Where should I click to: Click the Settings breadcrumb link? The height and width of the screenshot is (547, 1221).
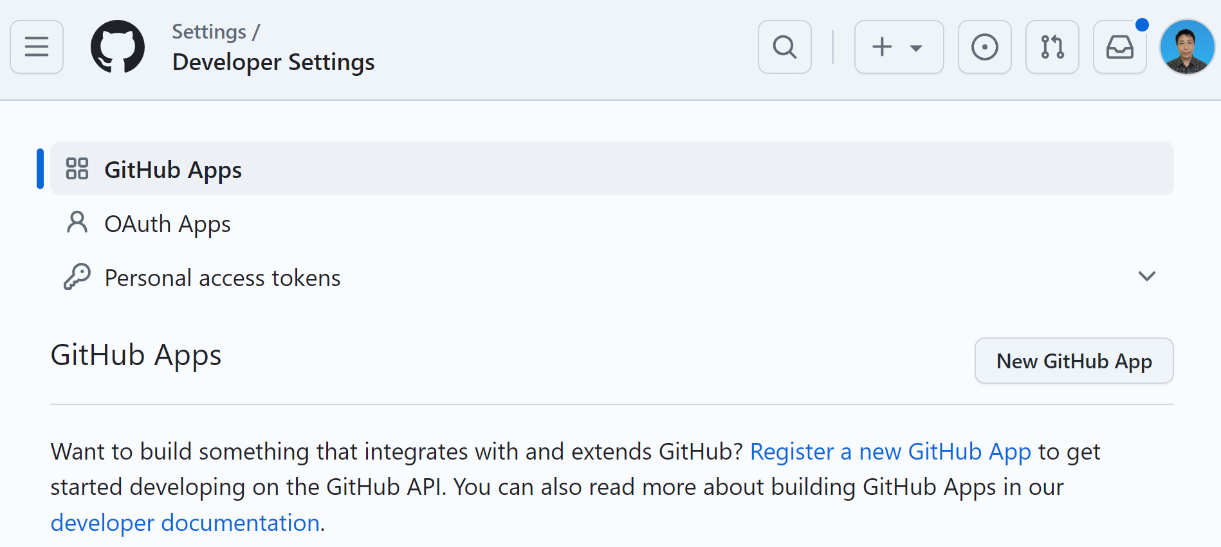(209, 31)
